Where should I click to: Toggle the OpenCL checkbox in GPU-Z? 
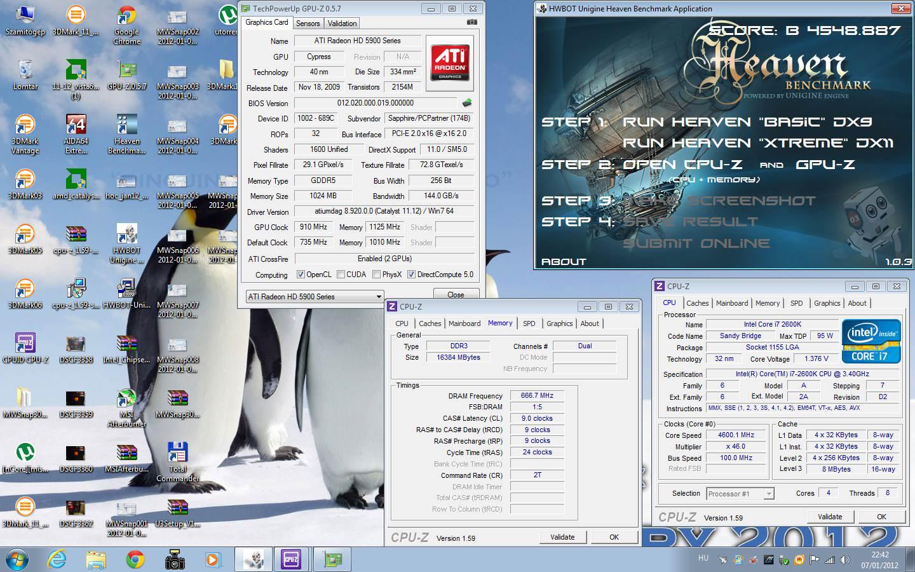click(x=301, y=275)
